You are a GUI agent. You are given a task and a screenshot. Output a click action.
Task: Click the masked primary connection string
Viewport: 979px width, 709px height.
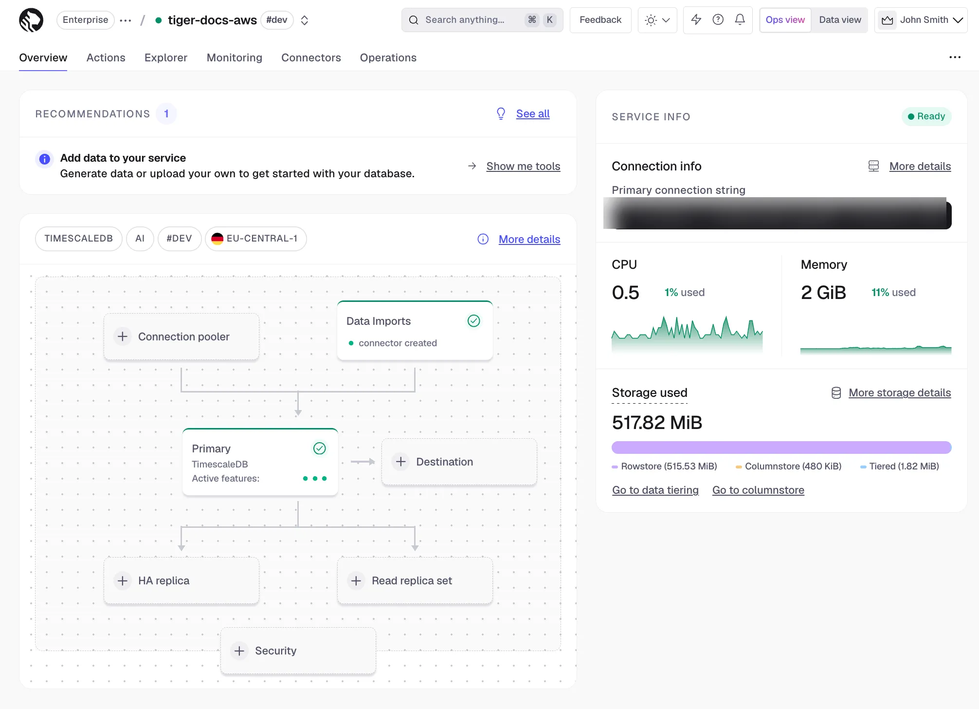[778, 213]
